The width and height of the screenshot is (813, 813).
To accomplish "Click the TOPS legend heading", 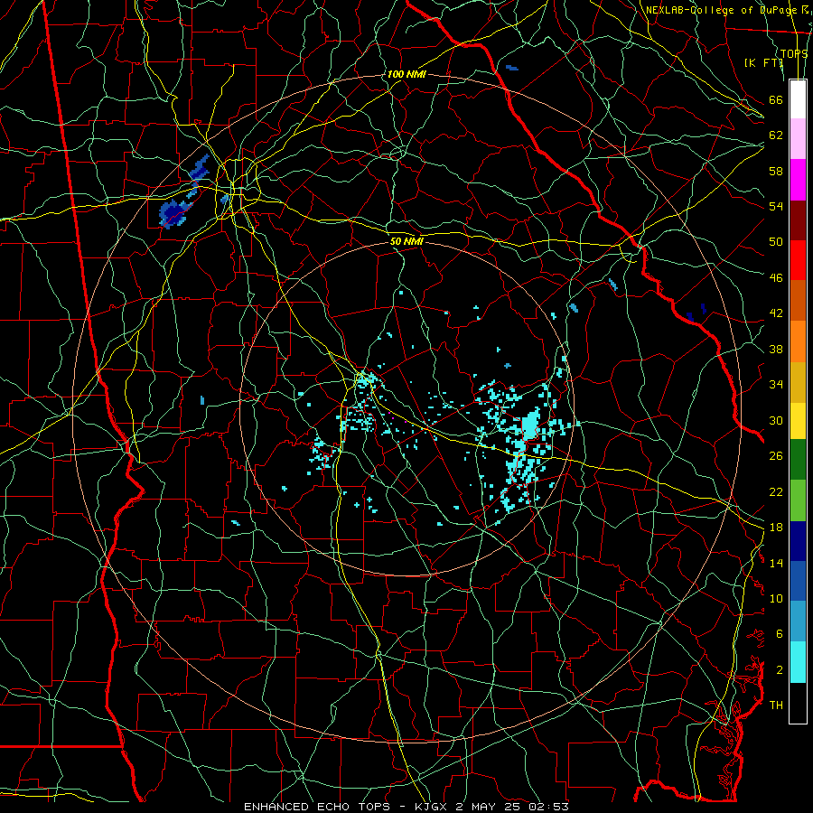I will click(794, 54).
